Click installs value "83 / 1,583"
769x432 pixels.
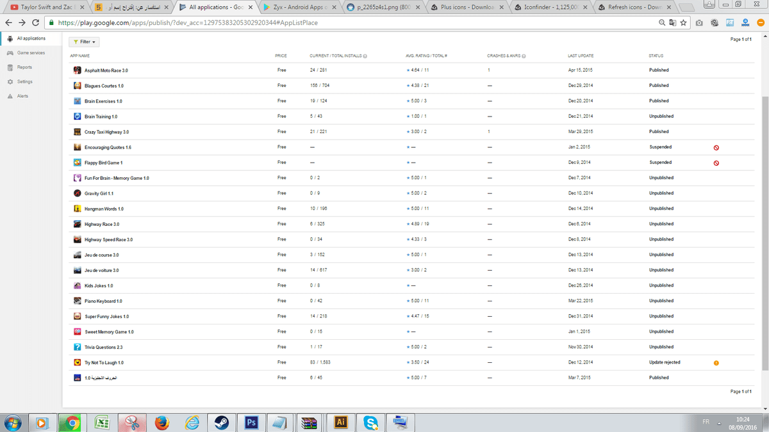(x=320, y=362)
